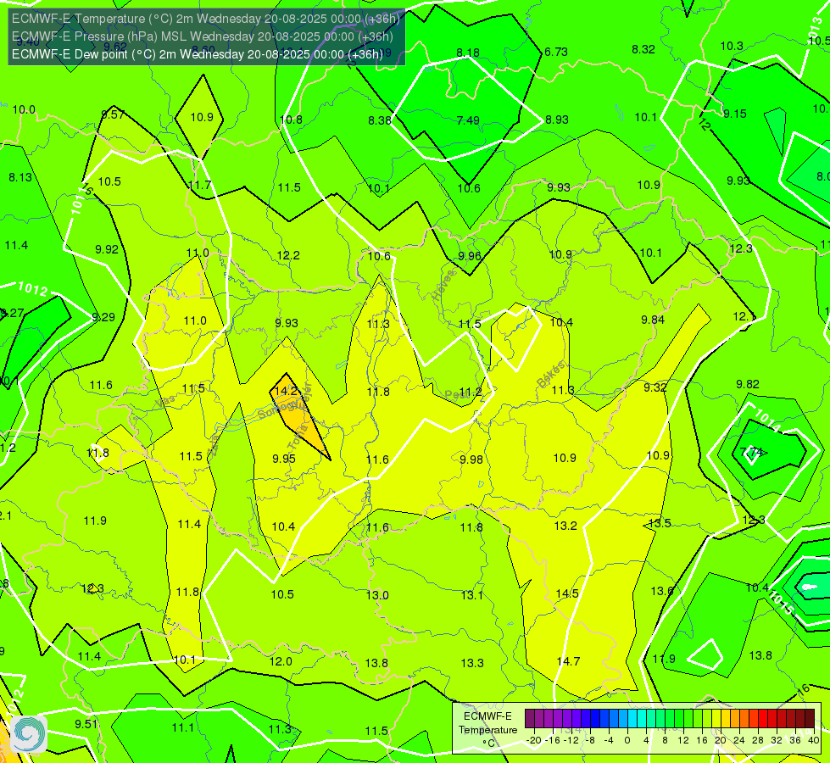
Task: Click the Pest county label
Action: (x=456, y=394)
